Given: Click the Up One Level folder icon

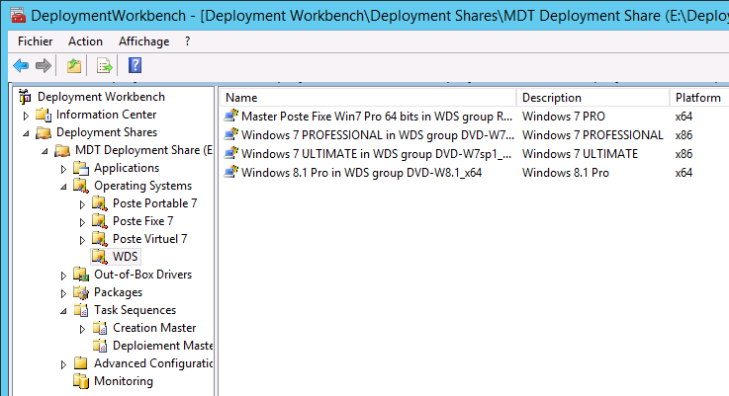Looking at the screenshot, I should tap(73, 66).
